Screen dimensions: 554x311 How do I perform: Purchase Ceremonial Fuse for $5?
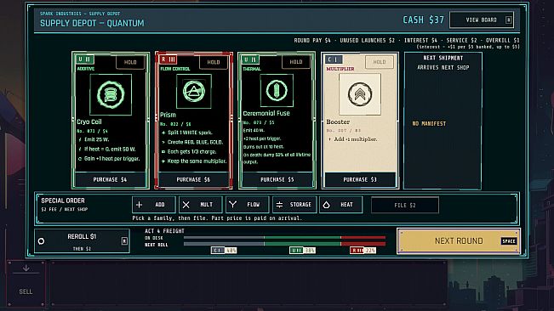click(x=277, y=180)
